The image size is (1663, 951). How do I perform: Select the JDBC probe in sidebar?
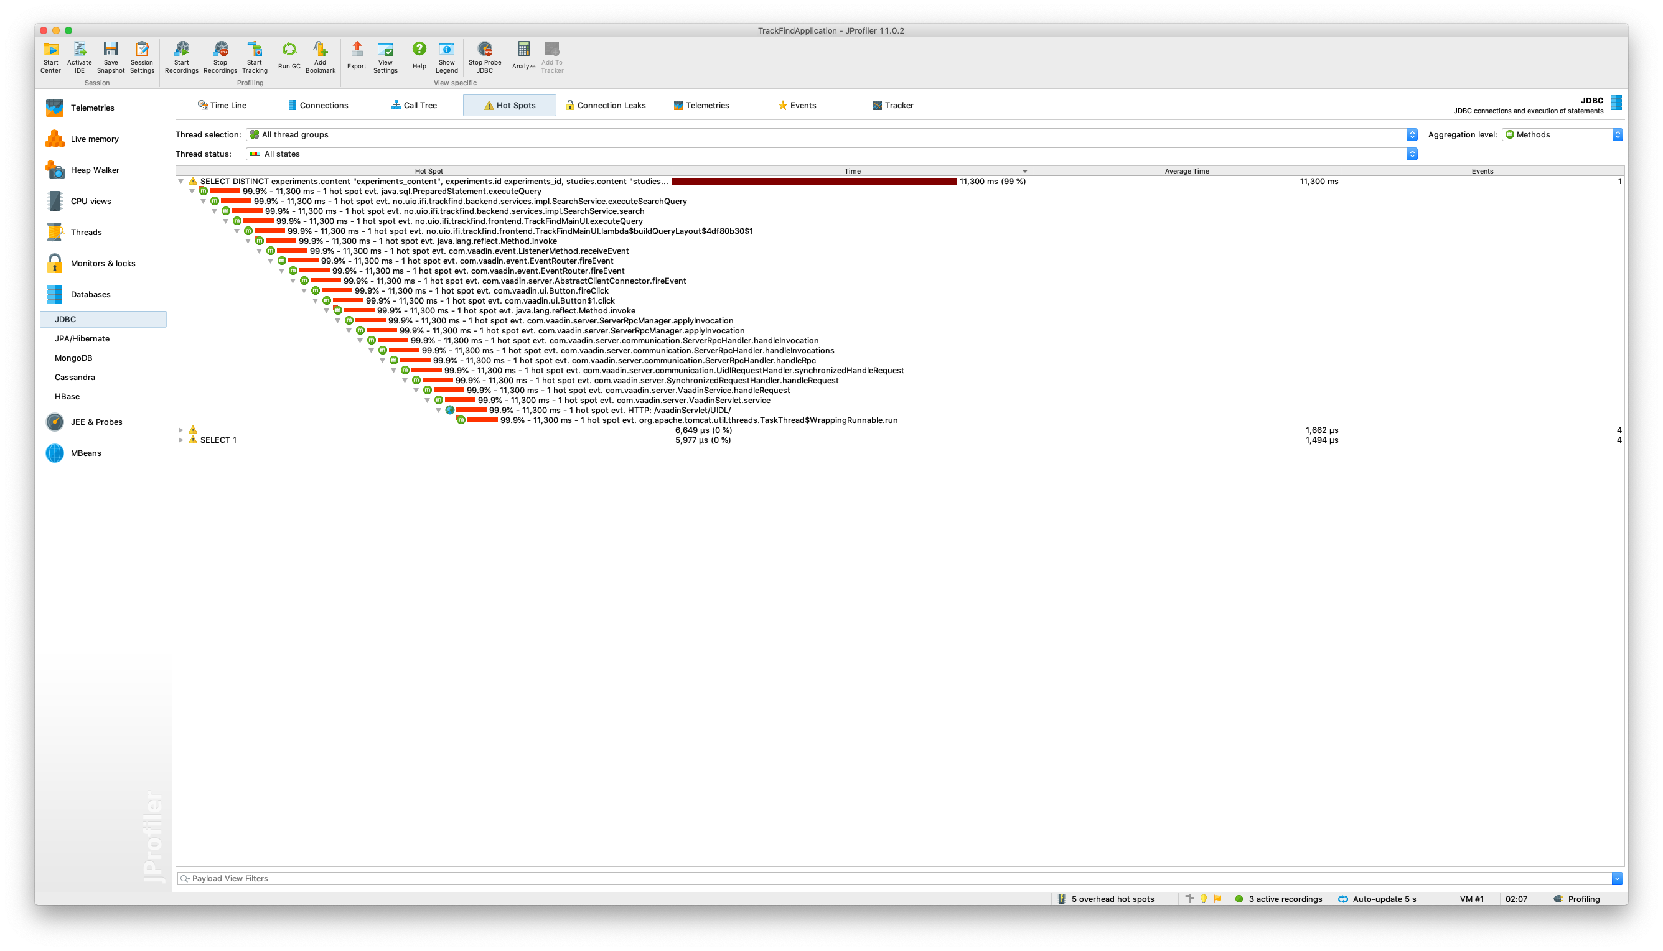coord(103,320)
